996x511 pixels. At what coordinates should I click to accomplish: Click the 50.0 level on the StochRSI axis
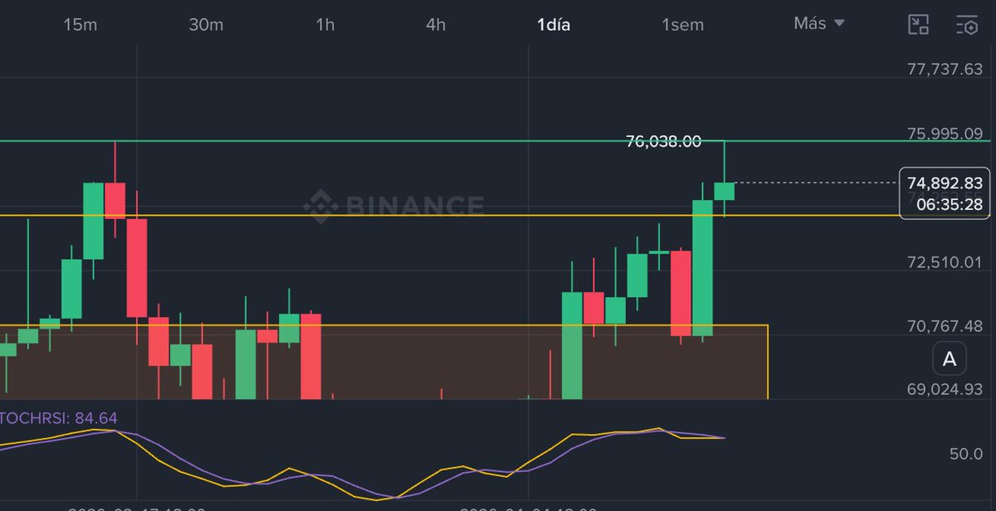[966, 454]
